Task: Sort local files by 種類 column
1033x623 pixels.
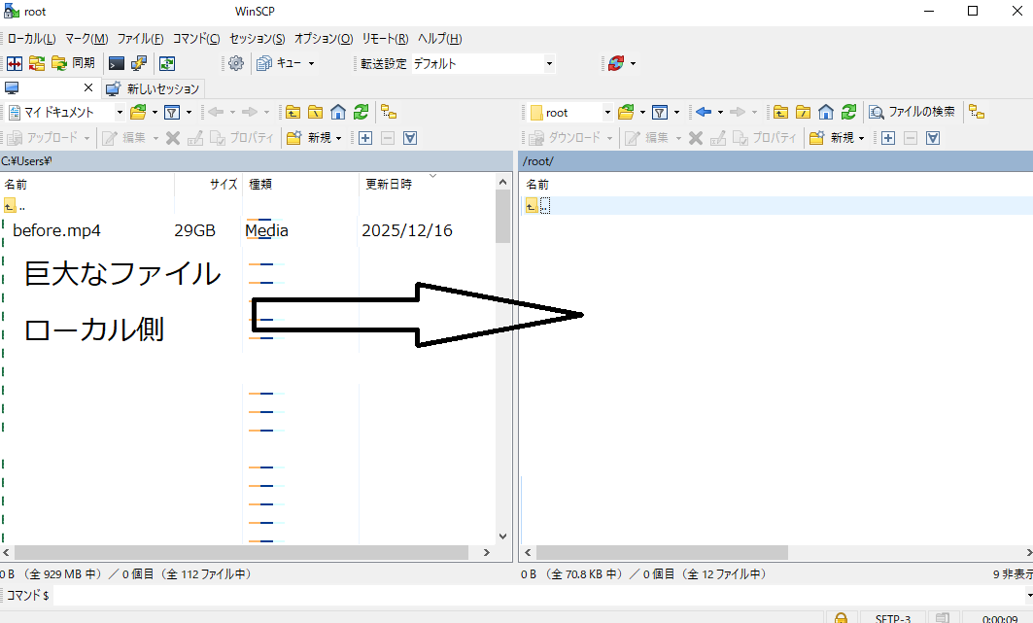Action: pos(300,185)
